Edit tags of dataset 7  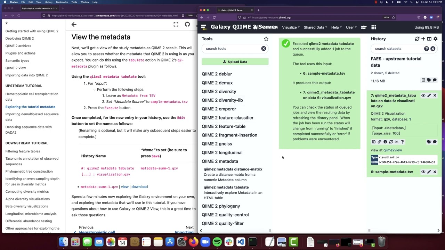point(429,142)
